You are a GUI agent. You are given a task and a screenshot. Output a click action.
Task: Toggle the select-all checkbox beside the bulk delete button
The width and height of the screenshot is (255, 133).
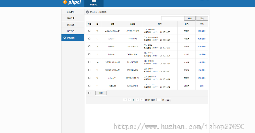(x=89, y=93)
